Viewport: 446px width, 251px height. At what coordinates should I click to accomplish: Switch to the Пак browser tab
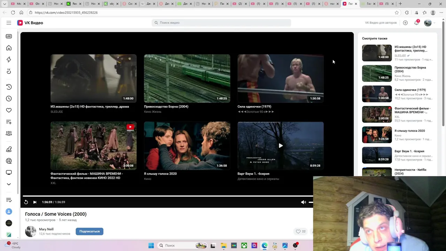coord(221,4)
